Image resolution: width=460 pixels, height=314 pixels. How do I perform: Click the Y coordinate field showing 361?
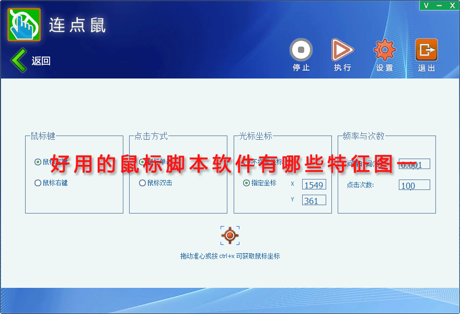click(314, 200)
